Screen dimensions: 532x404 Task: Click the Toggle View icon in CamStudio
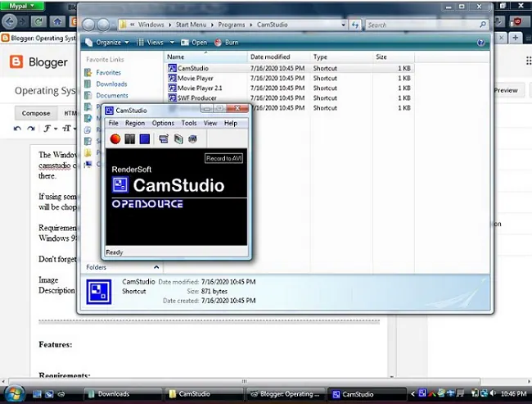coord(164,138)
